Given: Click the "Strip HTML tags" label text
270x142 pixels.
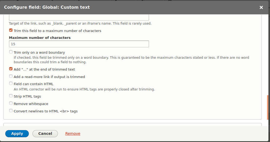Looking at the screenshot, I should click(x=27, y=97).
